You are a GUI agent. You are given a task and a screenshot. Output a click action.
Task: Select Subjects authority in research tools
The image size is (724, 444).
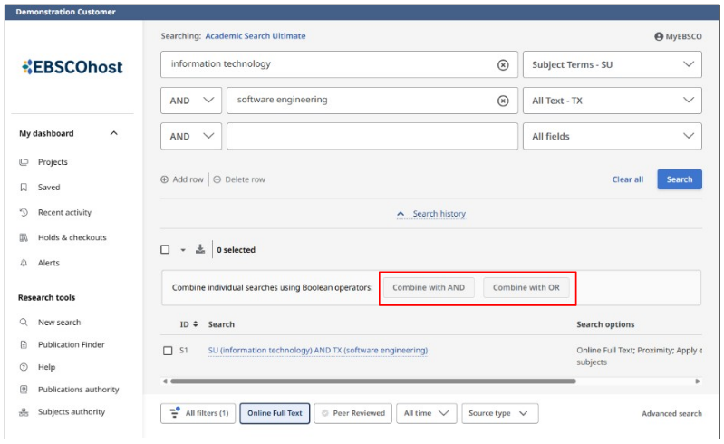pyautogui.click(x=71, y=411)
